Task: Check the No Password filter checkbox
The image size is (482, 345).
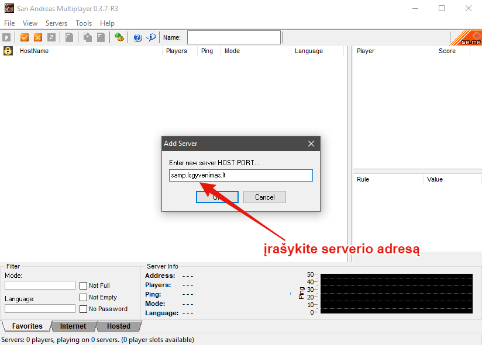Action: tap(84, 309)
